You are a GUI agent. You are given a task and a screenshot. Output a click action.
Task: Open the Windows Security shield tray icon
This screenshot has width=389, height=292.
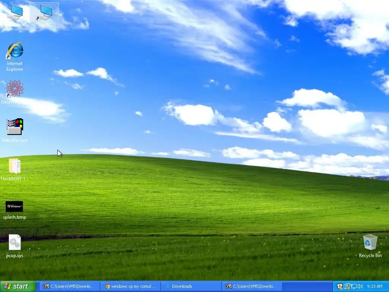340,286
